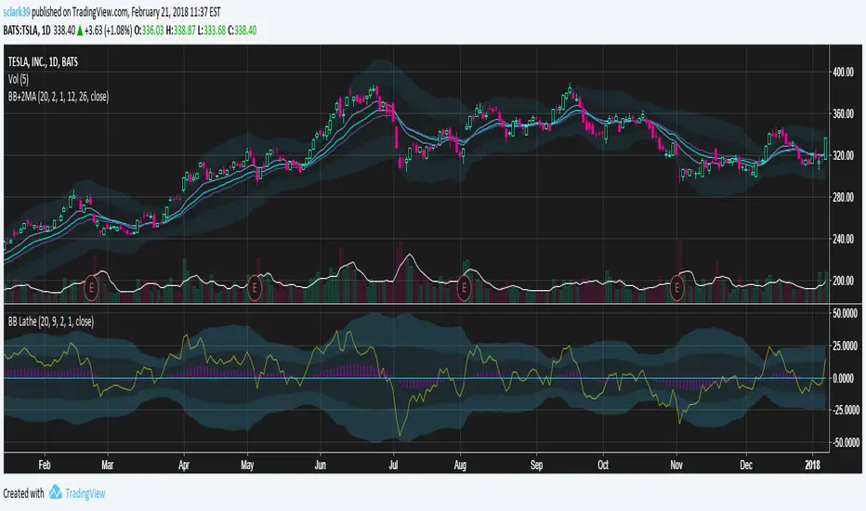Click the Jul label on time axis
Image resolution: width=866 pixels, height=511 pixels.
click(x=393, y=465)
